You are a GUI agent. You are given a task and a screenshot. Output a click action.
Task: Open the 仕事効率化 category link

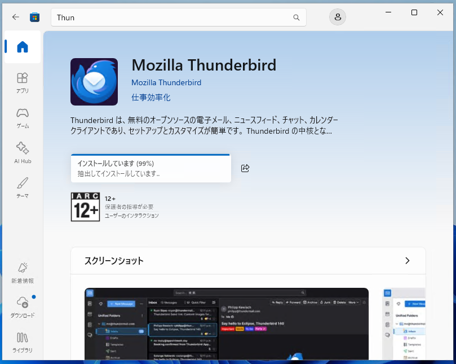pyautogui.click(x=150, y=97)
